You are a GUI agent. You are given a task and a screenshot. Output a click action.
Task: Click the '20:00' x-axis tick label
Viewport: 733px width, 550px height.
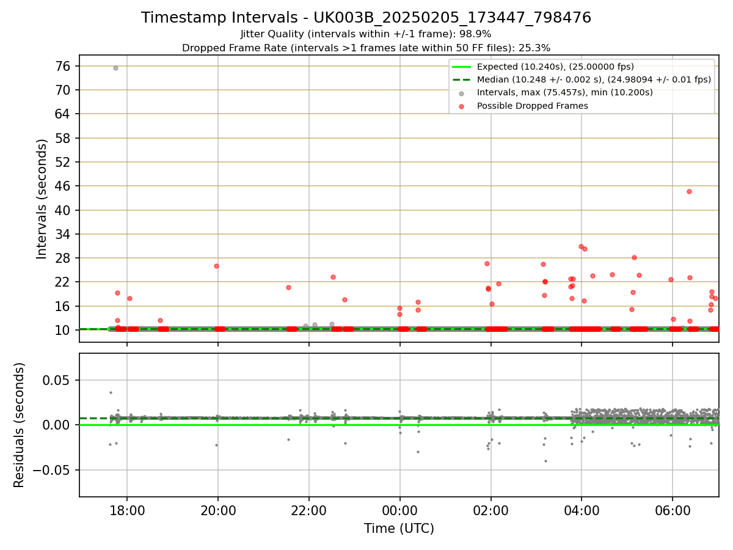218,511
